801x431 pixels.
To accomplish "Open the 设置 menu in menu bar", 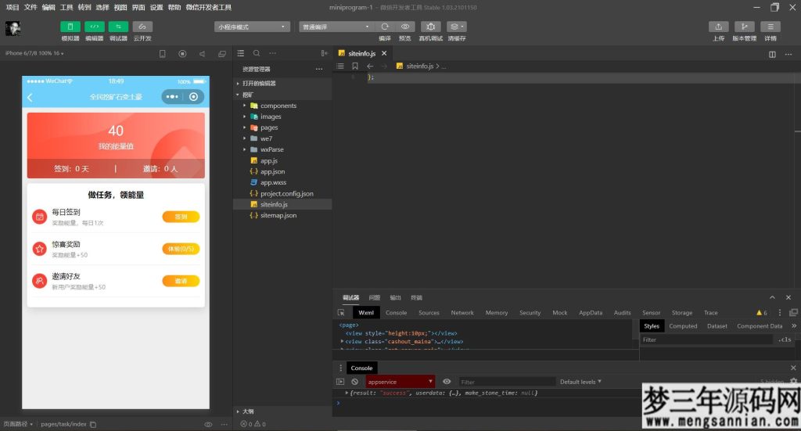I will 156,7.
